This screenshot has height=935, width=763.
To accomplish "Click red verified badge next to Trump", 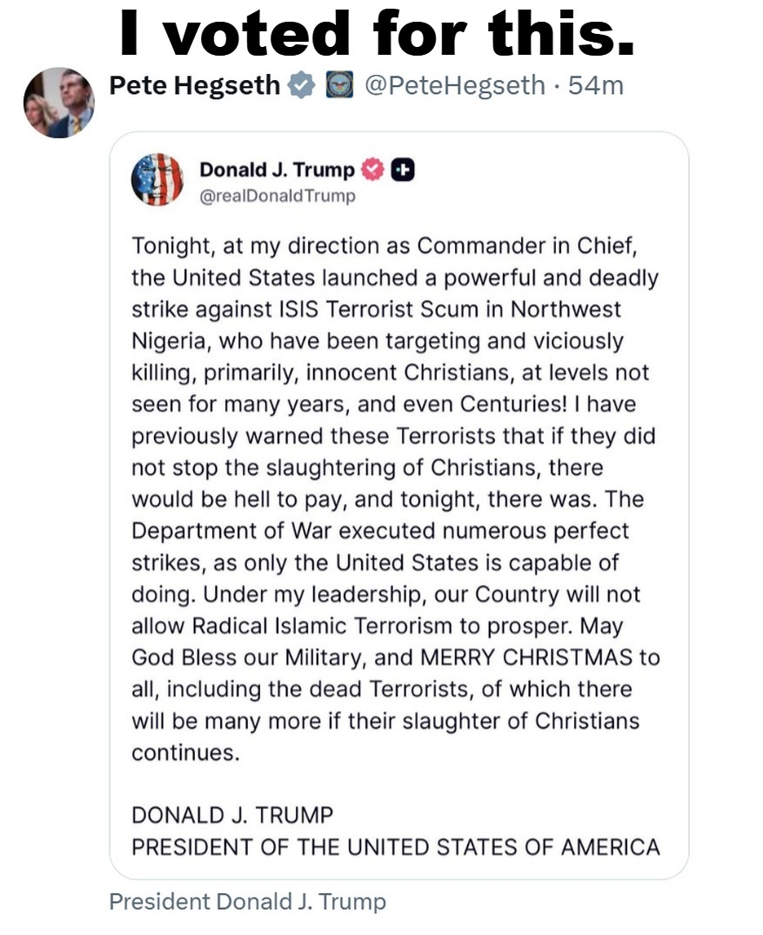I will tap(372, 170).
